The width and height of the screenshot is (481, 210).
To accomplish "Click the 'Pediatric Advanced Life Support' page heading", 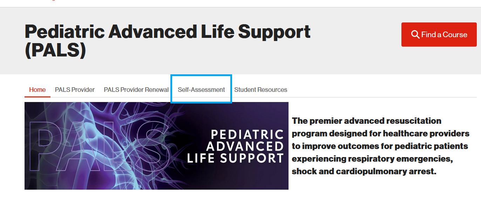I will point(167,32).
